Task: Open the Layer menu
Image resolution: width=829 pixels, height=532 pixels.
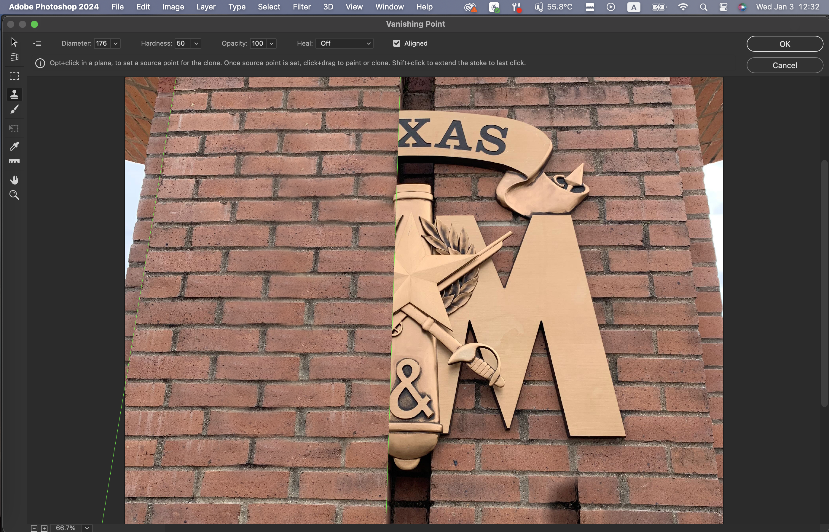Action: pos(206,7)
